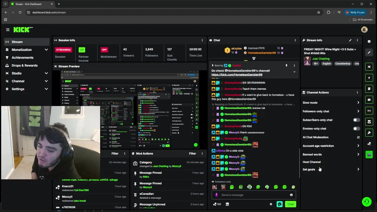
Task: Expand the Channel sidebar section
Action: pyautogui.click(x=46, y=81)
